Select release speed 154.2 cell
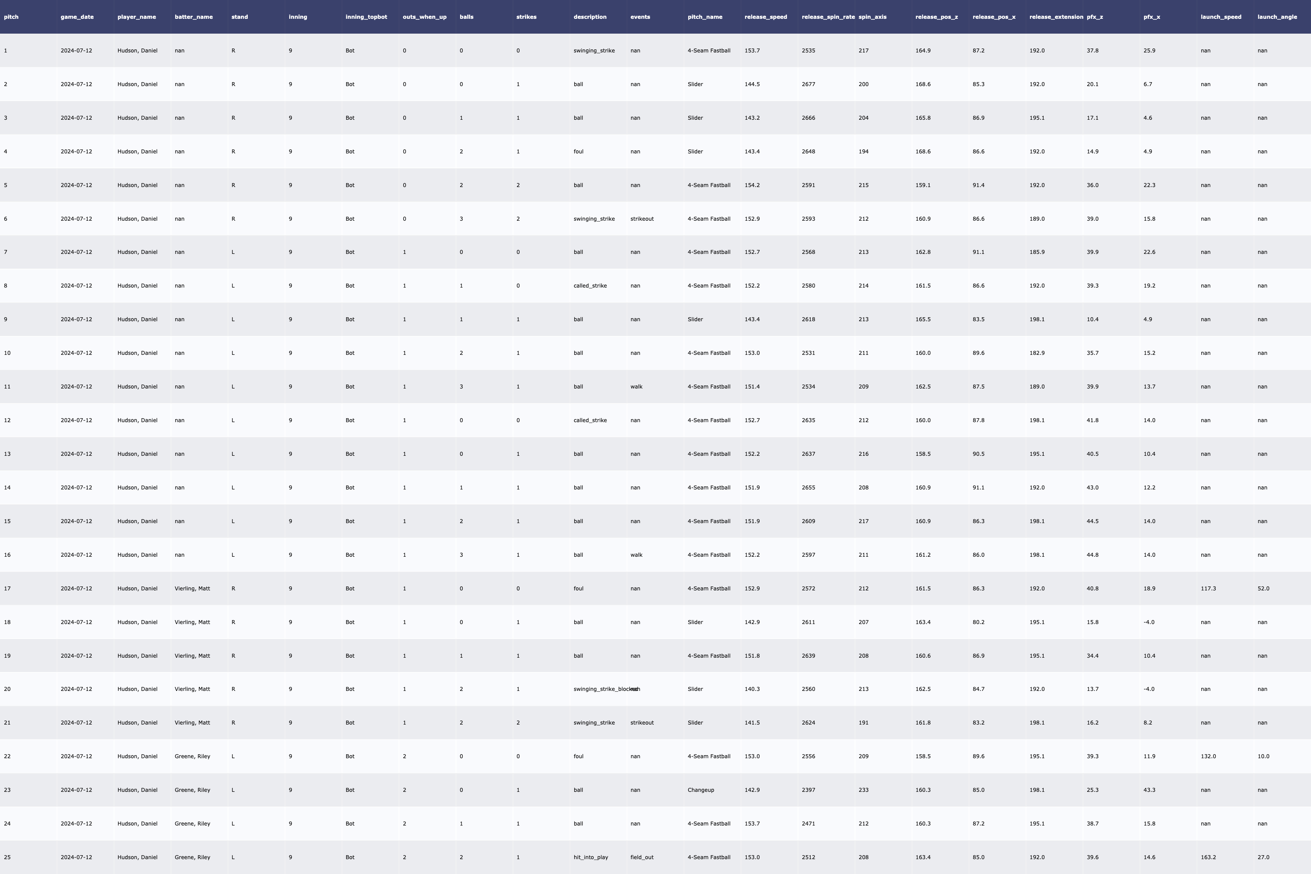Screen dimensions: 1311x874 coord(752,185)
